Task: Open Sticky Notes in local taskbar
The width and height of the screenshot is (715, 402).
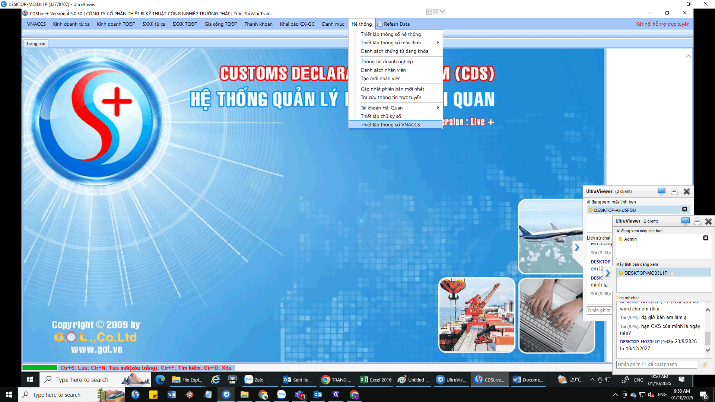Action: pos(153,395)
